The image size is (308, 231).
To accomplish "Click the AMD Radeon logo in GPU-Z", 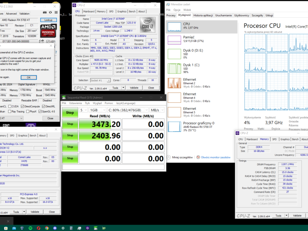I will [x=49, y=31].
